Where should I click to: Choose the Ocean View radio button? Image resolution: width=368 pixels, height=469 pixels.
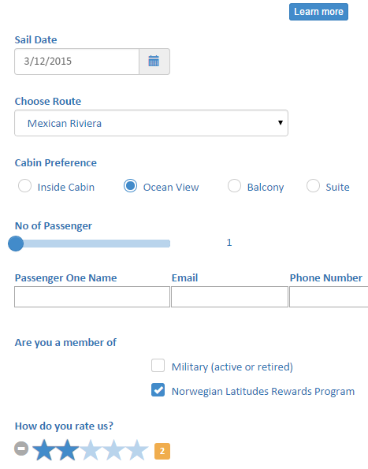[x=130, y=186]
